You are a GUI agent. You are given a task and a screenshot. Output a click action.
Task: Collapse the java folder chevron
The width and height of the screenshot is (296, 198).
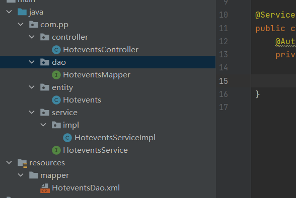click(9, 12)
